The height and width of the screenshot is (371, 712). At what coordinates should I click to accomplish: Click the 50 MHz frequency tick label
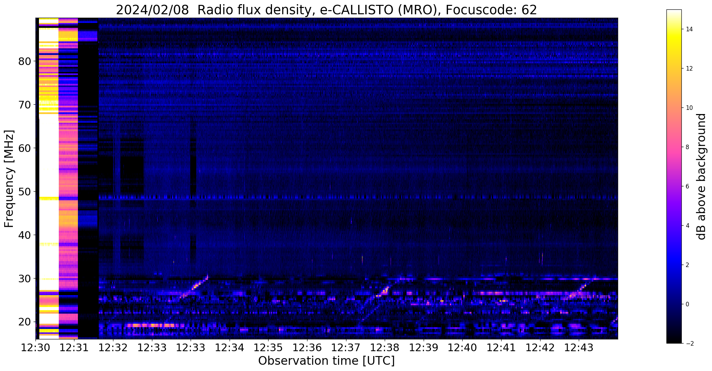25,192
